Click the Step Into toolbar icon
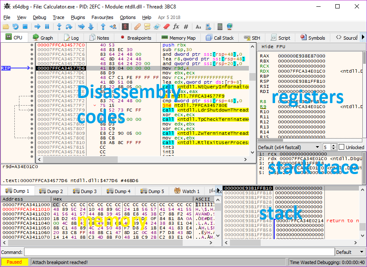 coord(59,27)
